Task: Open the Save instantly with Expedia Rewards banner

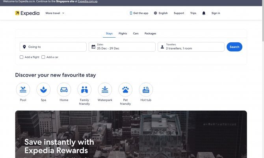Action: click(x=131, y=134)
